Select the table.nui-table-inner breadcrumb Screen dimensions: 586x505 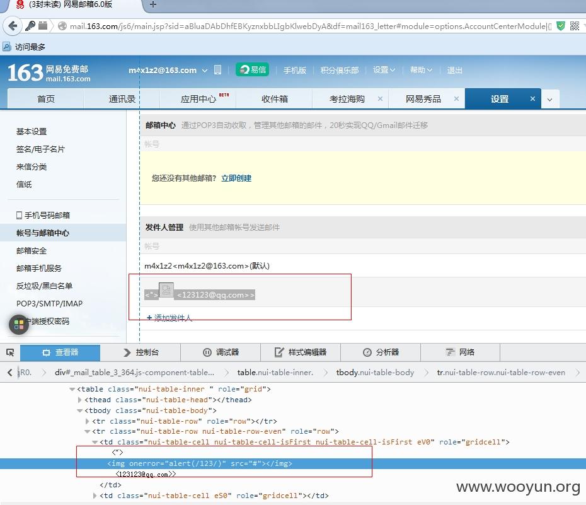[x=275, y=373]
